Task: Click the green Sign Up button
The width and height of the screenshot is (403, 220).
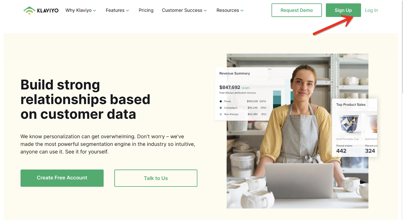Action: [x=343, y=10]
